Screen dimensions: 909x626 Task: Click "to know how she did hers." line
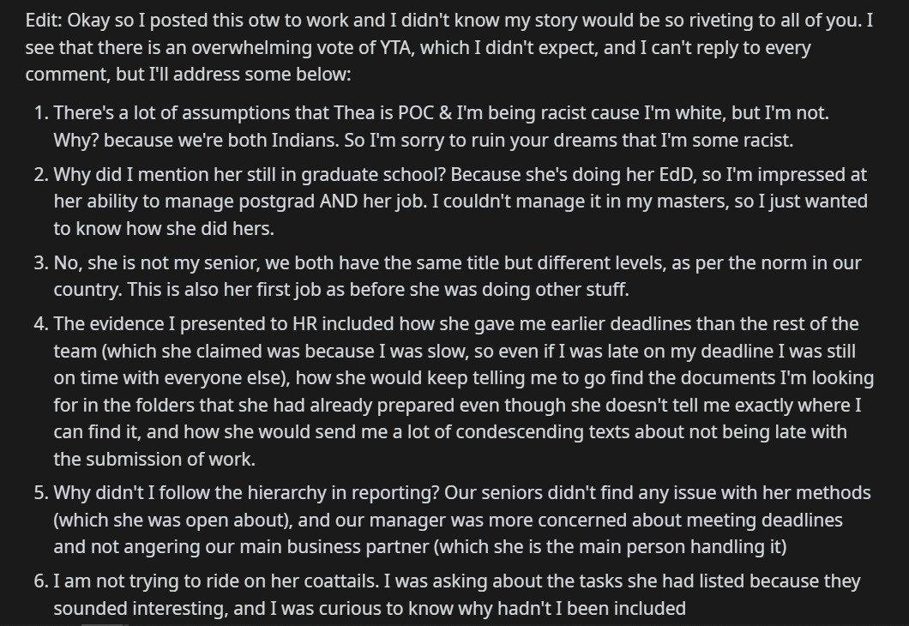coord(164,228)
